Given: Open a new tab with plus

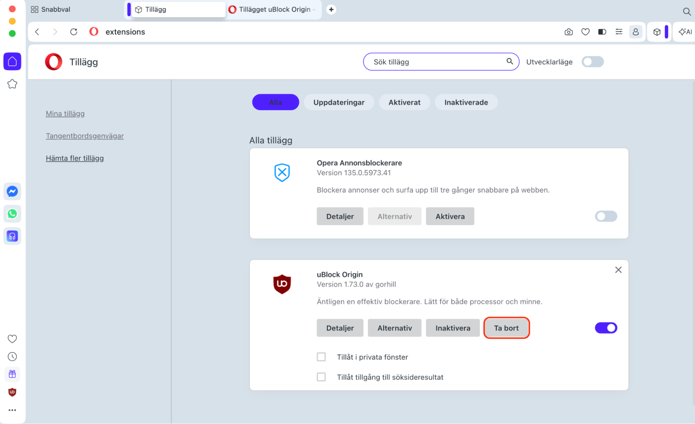Looking at the screenshot, I should [331, 9].
